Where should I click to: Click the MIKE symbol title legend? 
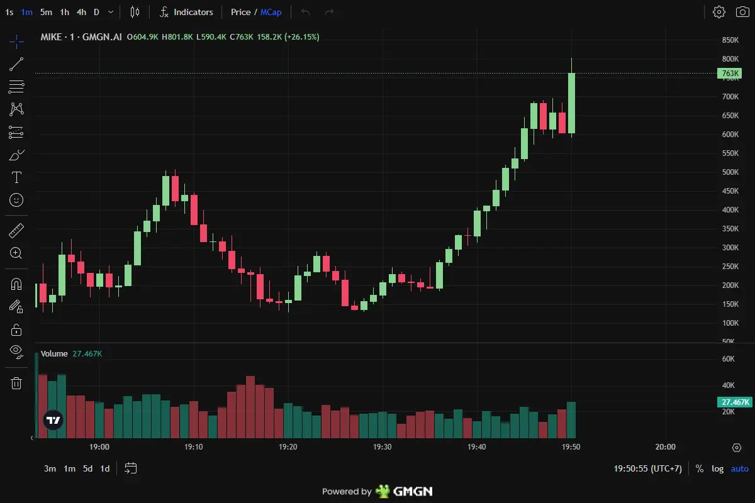click(81, 37)
